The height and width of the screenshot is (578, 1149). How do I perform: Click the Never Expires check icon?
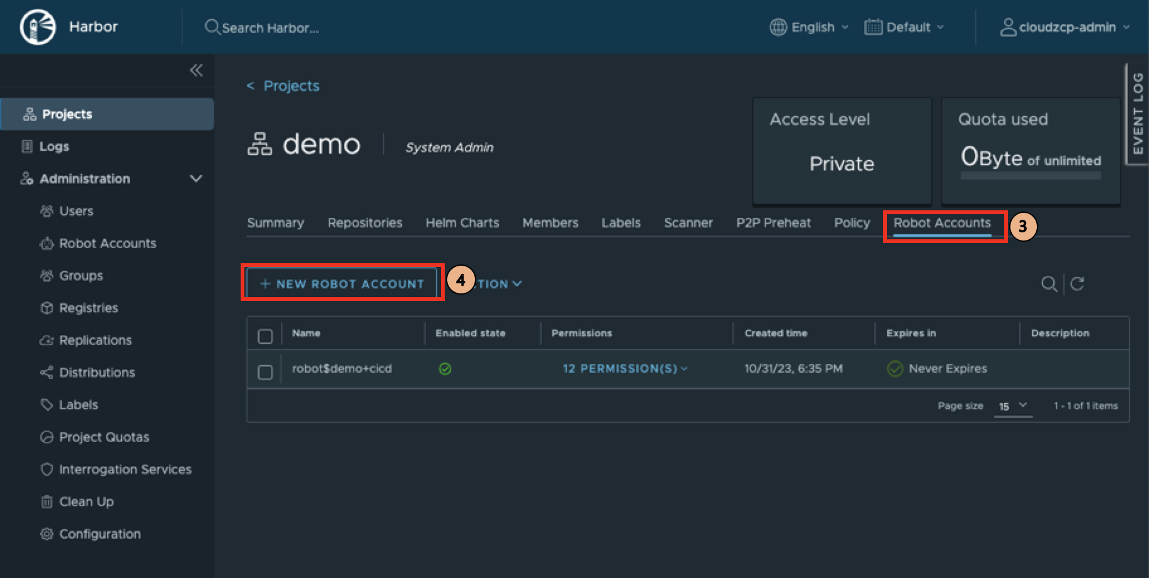click(x=895, y=369)
